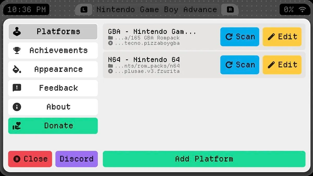Click the Add Platform button
The width and height of the screenshot is (313, 176).
(204, 159)
